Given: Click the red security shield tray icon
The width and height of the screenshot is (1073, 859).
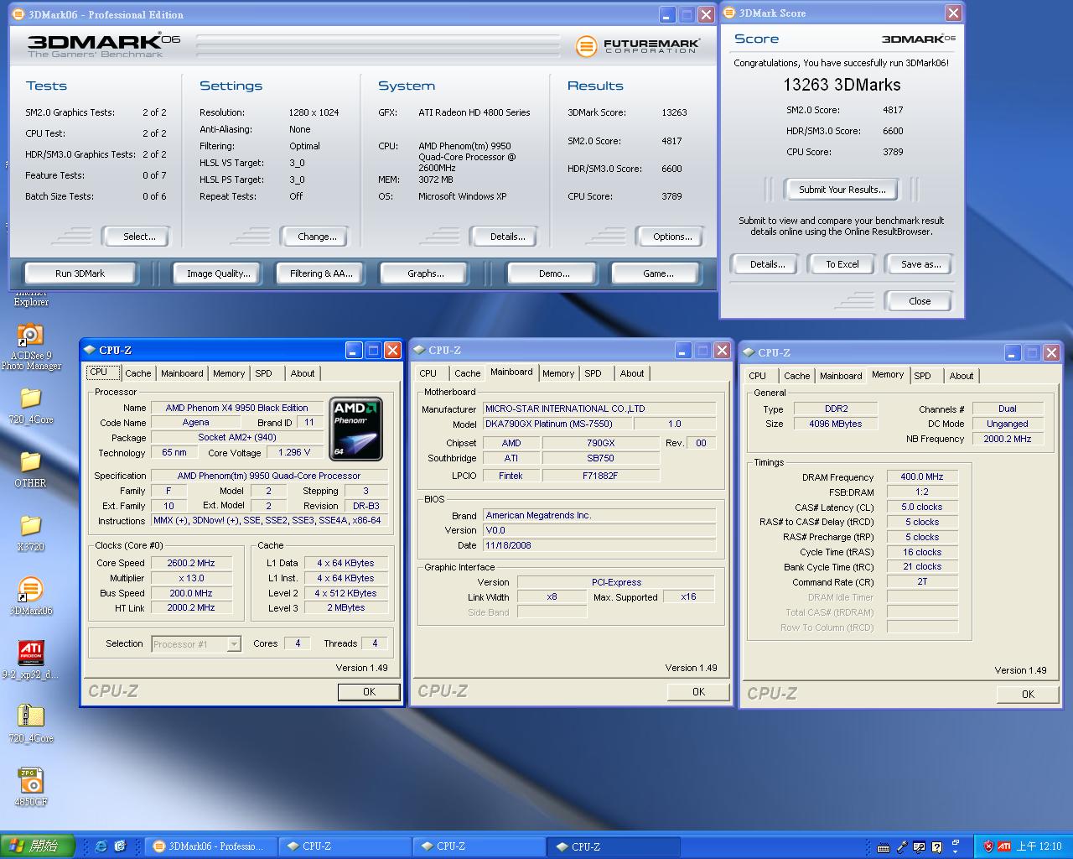Looking at the screenshot, I should point(988,846).
